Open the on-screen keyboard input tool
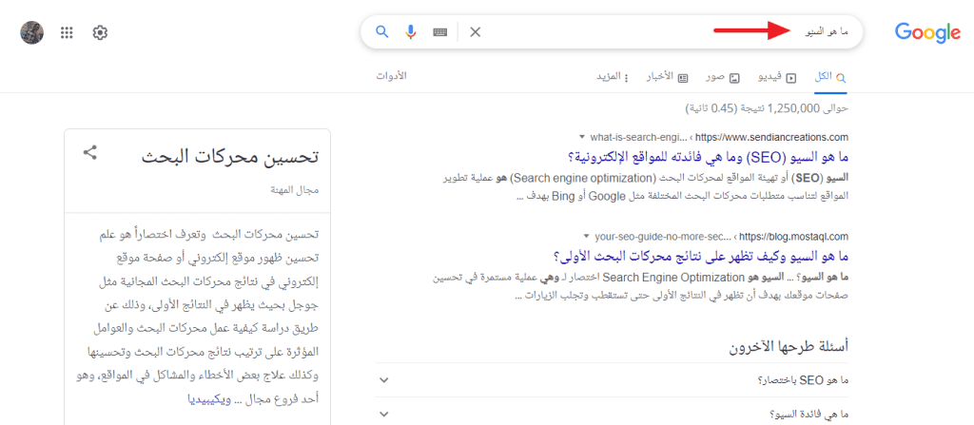The height and width of the screenshot is (425, 974). point(439,32)
